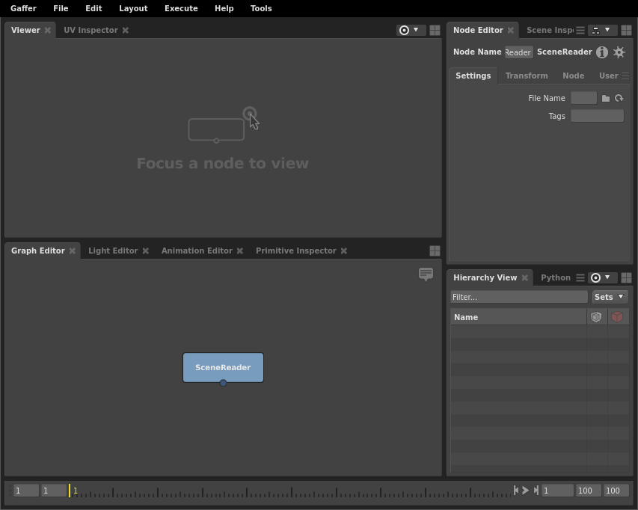Click the refresh icon beside File Name
This screenshot has height=510, width=638.
[619, 98]
